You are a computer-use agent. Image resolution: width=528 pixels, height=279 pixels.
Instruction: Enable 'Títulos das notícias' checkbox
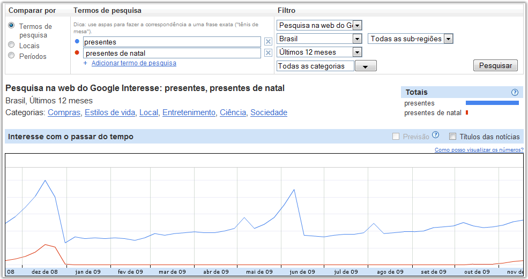point(453,137)
